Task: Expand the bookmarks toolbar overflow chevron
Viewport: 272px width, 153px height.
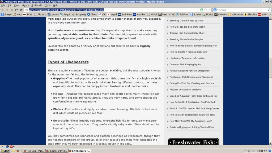Action: 270,14
